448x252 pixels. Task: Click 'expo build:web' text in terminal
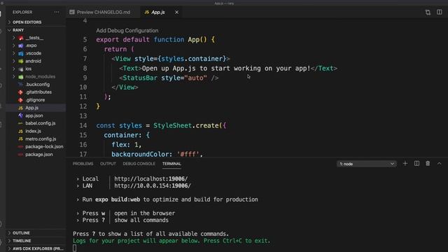[x=118, y=199]
